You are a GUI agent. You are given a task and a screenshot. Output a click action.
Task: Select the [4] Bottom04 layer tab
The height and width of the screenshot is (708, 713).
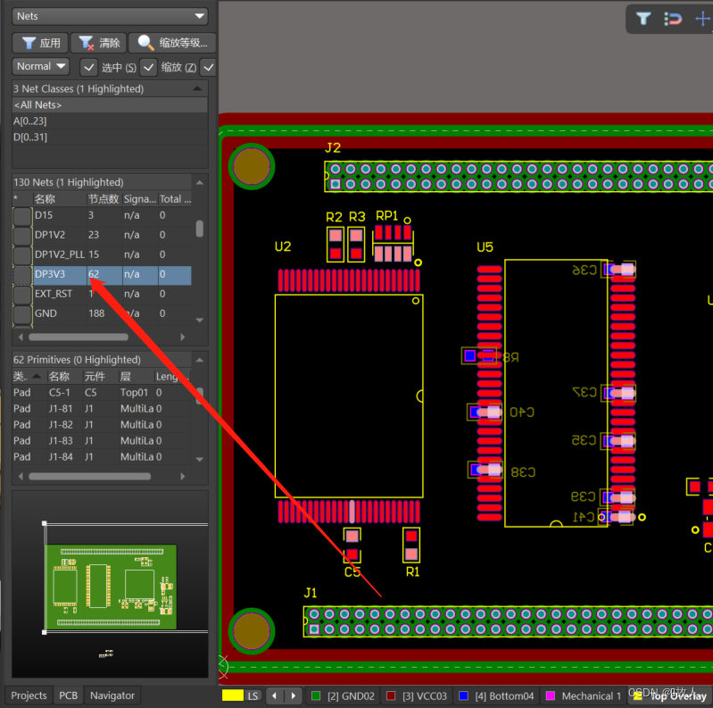click(496, 696)
